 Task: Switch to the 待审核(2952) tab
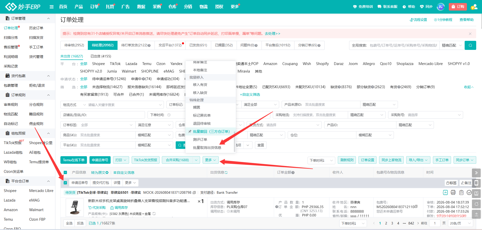(x=74, y=45)
